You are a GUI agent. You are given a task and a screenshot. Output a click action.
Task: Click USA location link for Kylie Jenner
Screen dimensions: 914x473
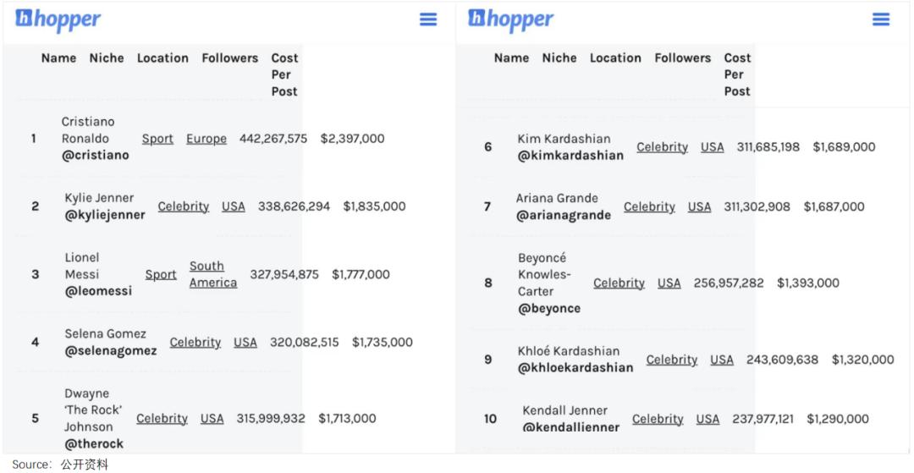pyautogui.click(x=234, y=206)
